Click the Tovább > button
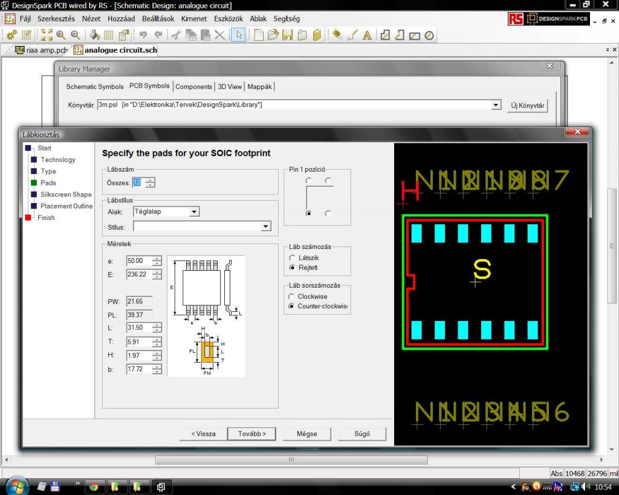 click(x=251, y=433)
